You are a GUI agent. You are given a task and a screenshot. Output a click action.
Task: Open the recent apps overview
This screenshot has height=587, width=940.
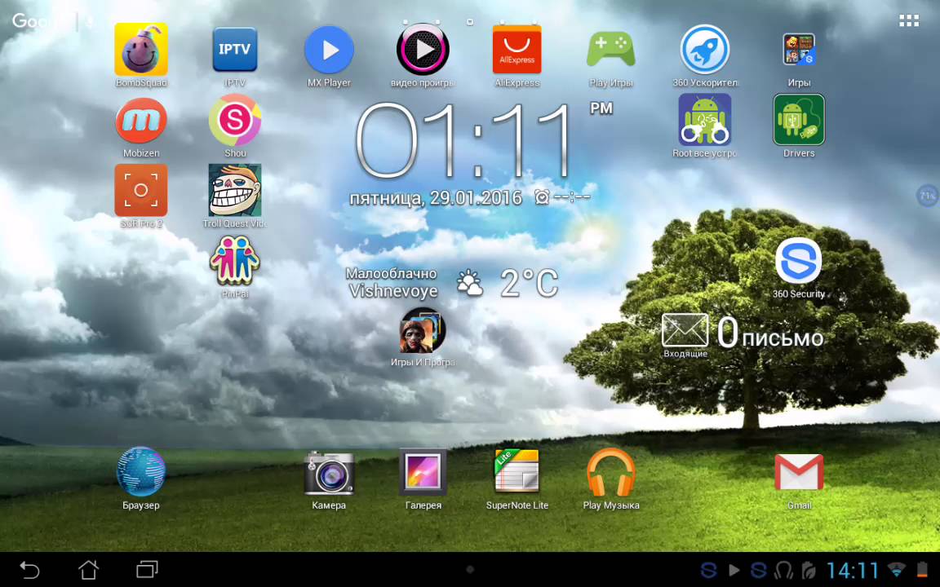[x=147, y=569]
